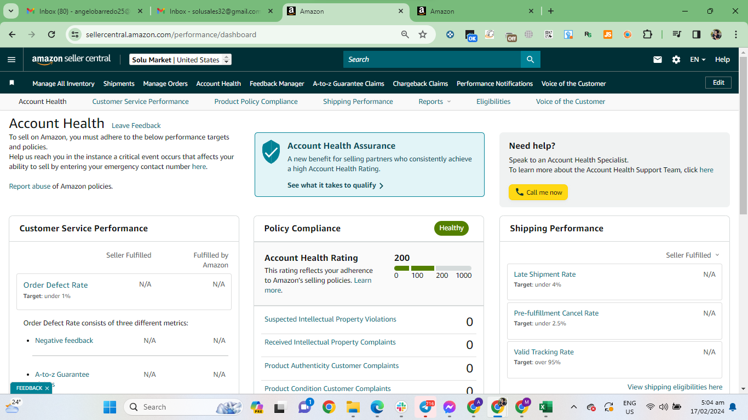Switch to the Eligibilities tab
The height and width of the screenshot is (420, 748).
click(x=493, y=102)
